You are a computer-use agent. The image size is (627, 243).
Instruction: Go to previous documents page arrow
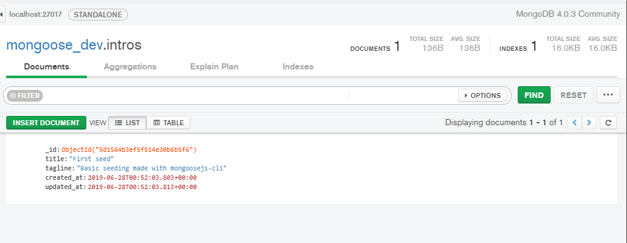tap(575, 123)
